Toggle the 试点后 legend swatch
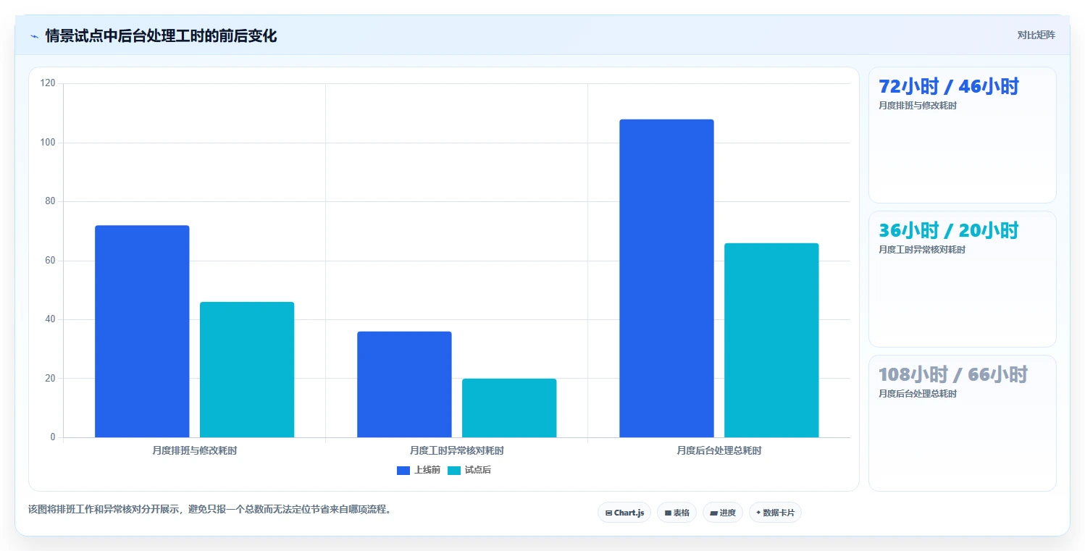This screenshot has height=551, width=1085. click(454, 471)
